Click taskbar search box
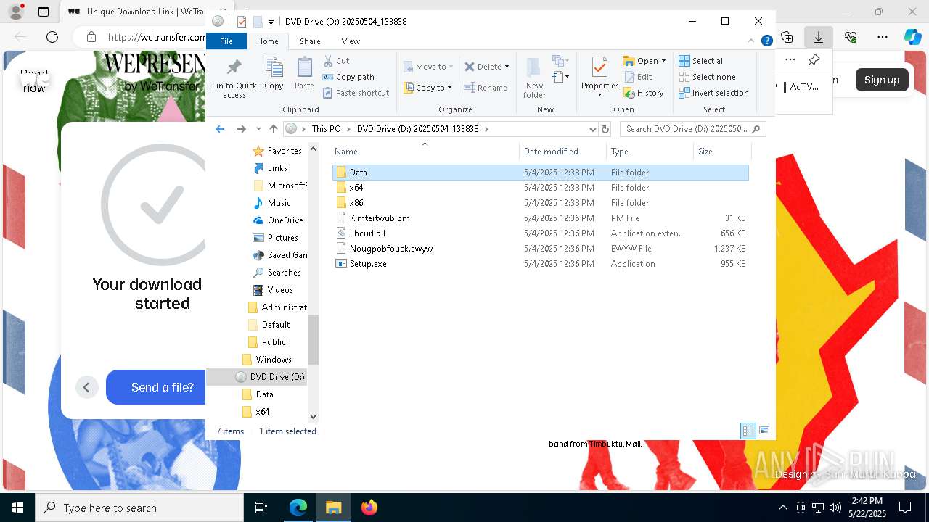The image size is (929, 522). (139, 507)
